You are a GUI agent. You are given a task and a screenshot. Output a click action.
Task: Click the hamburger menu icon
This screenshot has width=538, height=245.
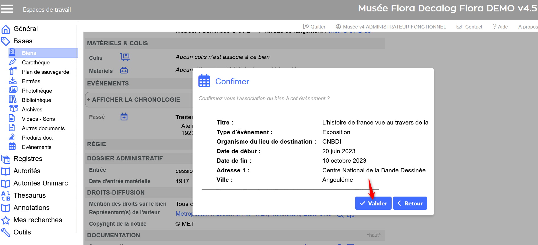click(7, 9)
